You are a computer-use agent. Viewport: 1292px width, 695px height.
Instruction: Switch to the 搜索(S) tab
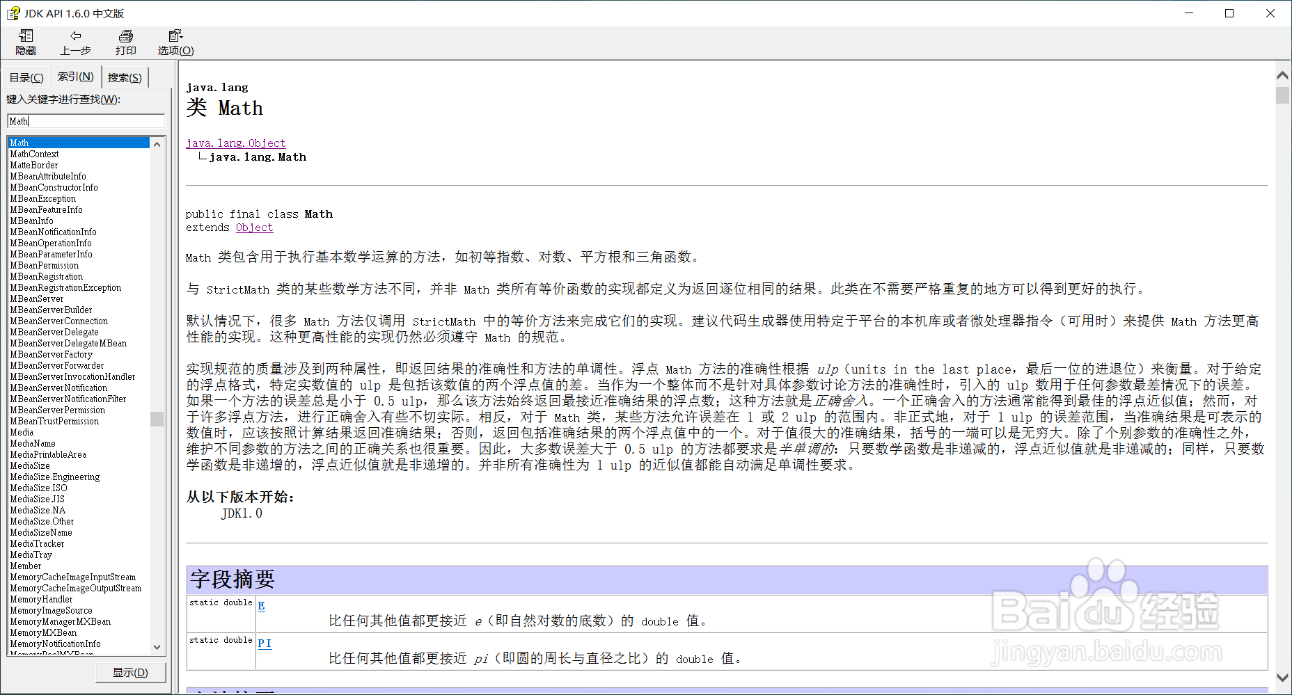coord(125,77)
